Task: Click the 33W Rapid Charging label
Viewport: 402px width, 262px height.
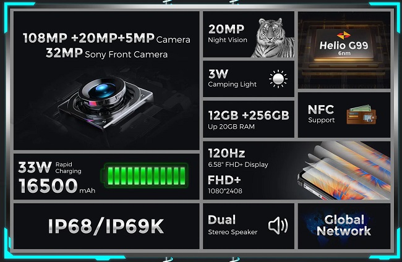Action: point(50,167)
